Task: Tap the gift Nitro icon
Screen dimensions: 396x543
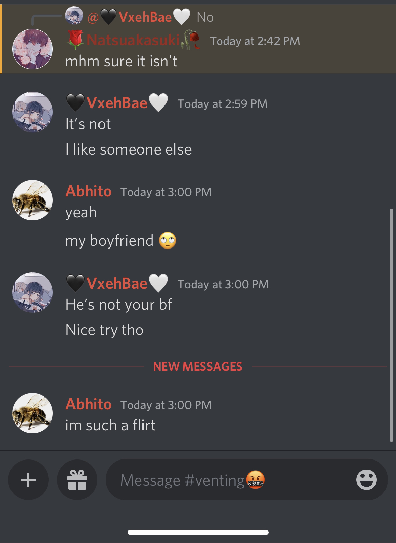Action: [x=77, y=479]
